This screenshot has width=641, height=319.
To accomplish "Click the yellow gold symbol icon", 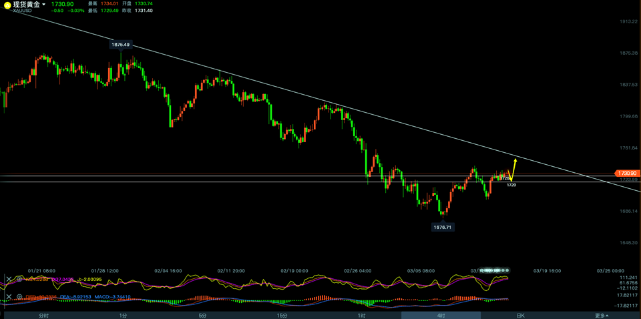I will [7, 5].
